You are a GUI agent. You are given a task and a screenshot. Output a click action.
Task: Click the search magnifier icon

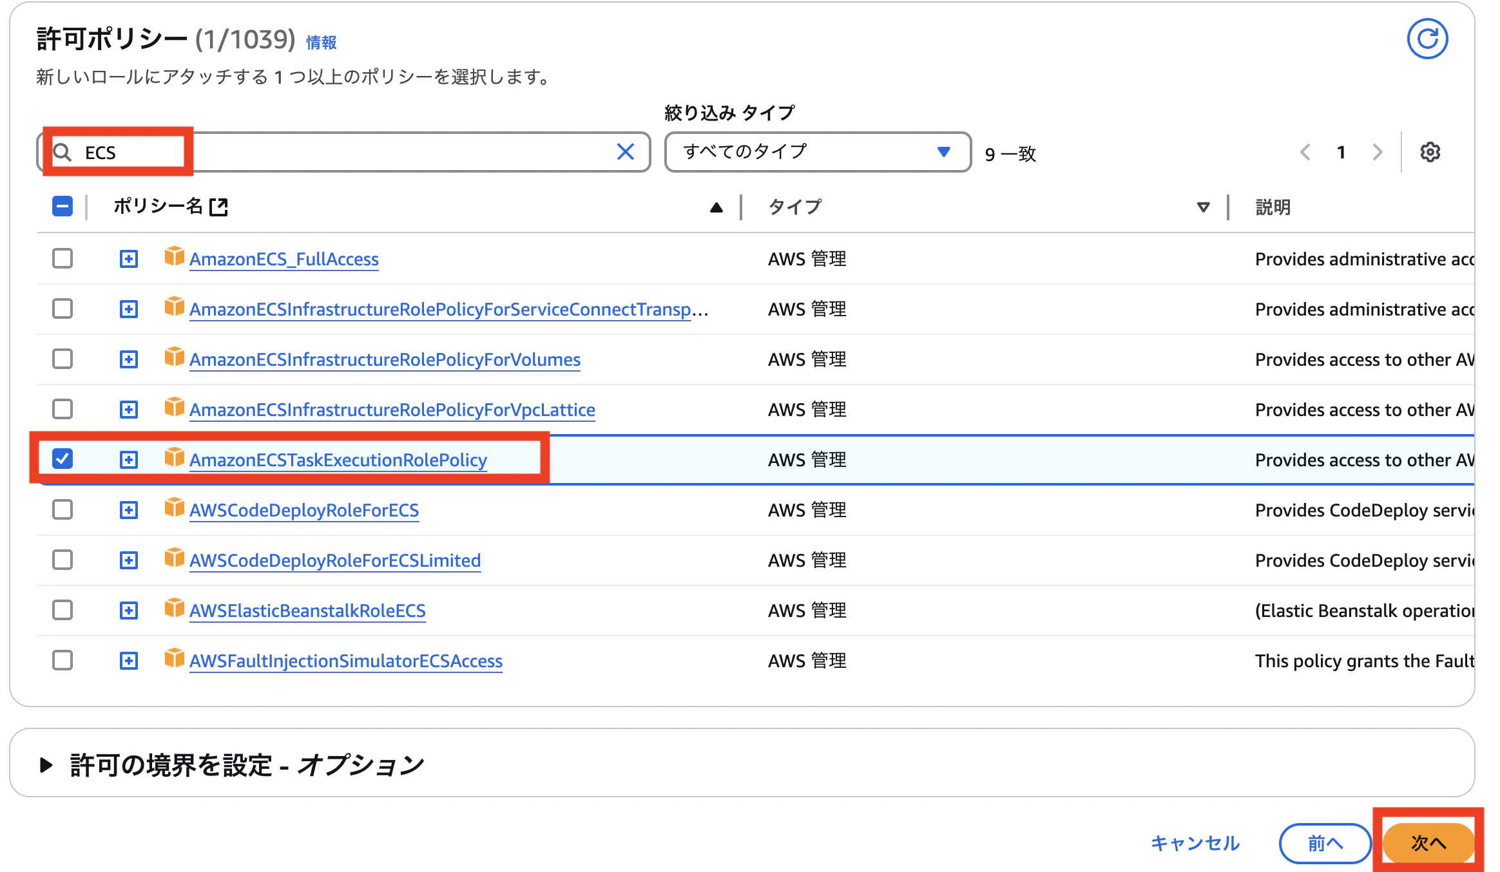(x=63, y=153)
